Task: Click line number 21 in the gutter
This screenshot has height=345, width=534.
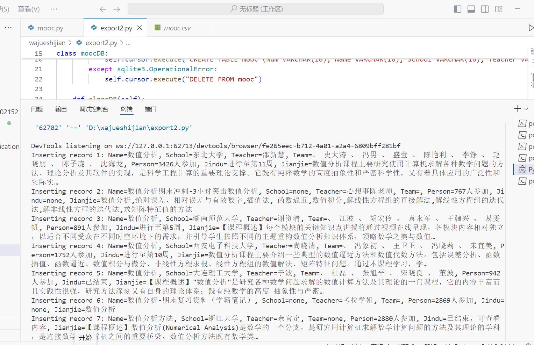Action: [38, 69]
